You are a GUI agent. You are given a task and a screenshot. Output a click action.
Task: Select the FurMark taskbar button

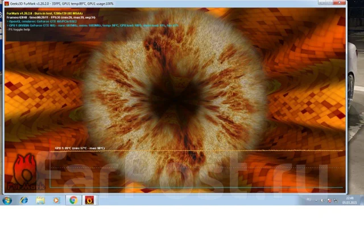tap(90, 200)
